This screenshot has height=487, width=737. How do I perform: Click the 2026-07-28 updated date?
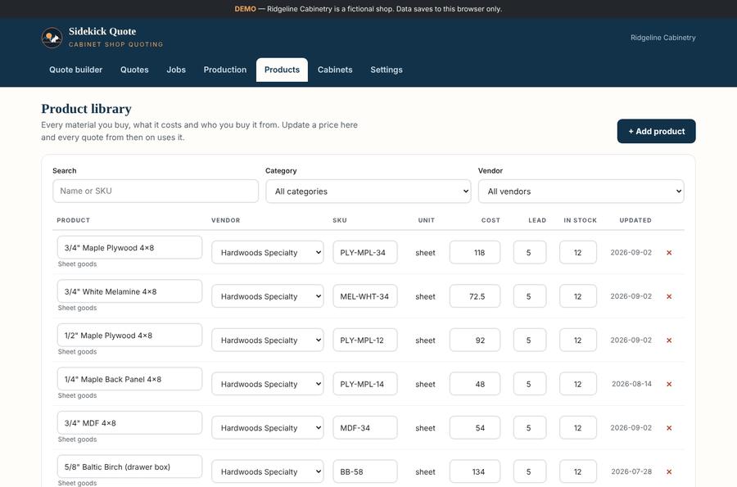(631, 471)
